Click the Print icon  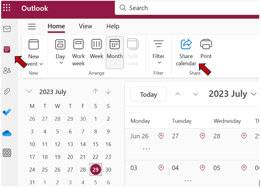pyautogui.click(x=206, y=45)
